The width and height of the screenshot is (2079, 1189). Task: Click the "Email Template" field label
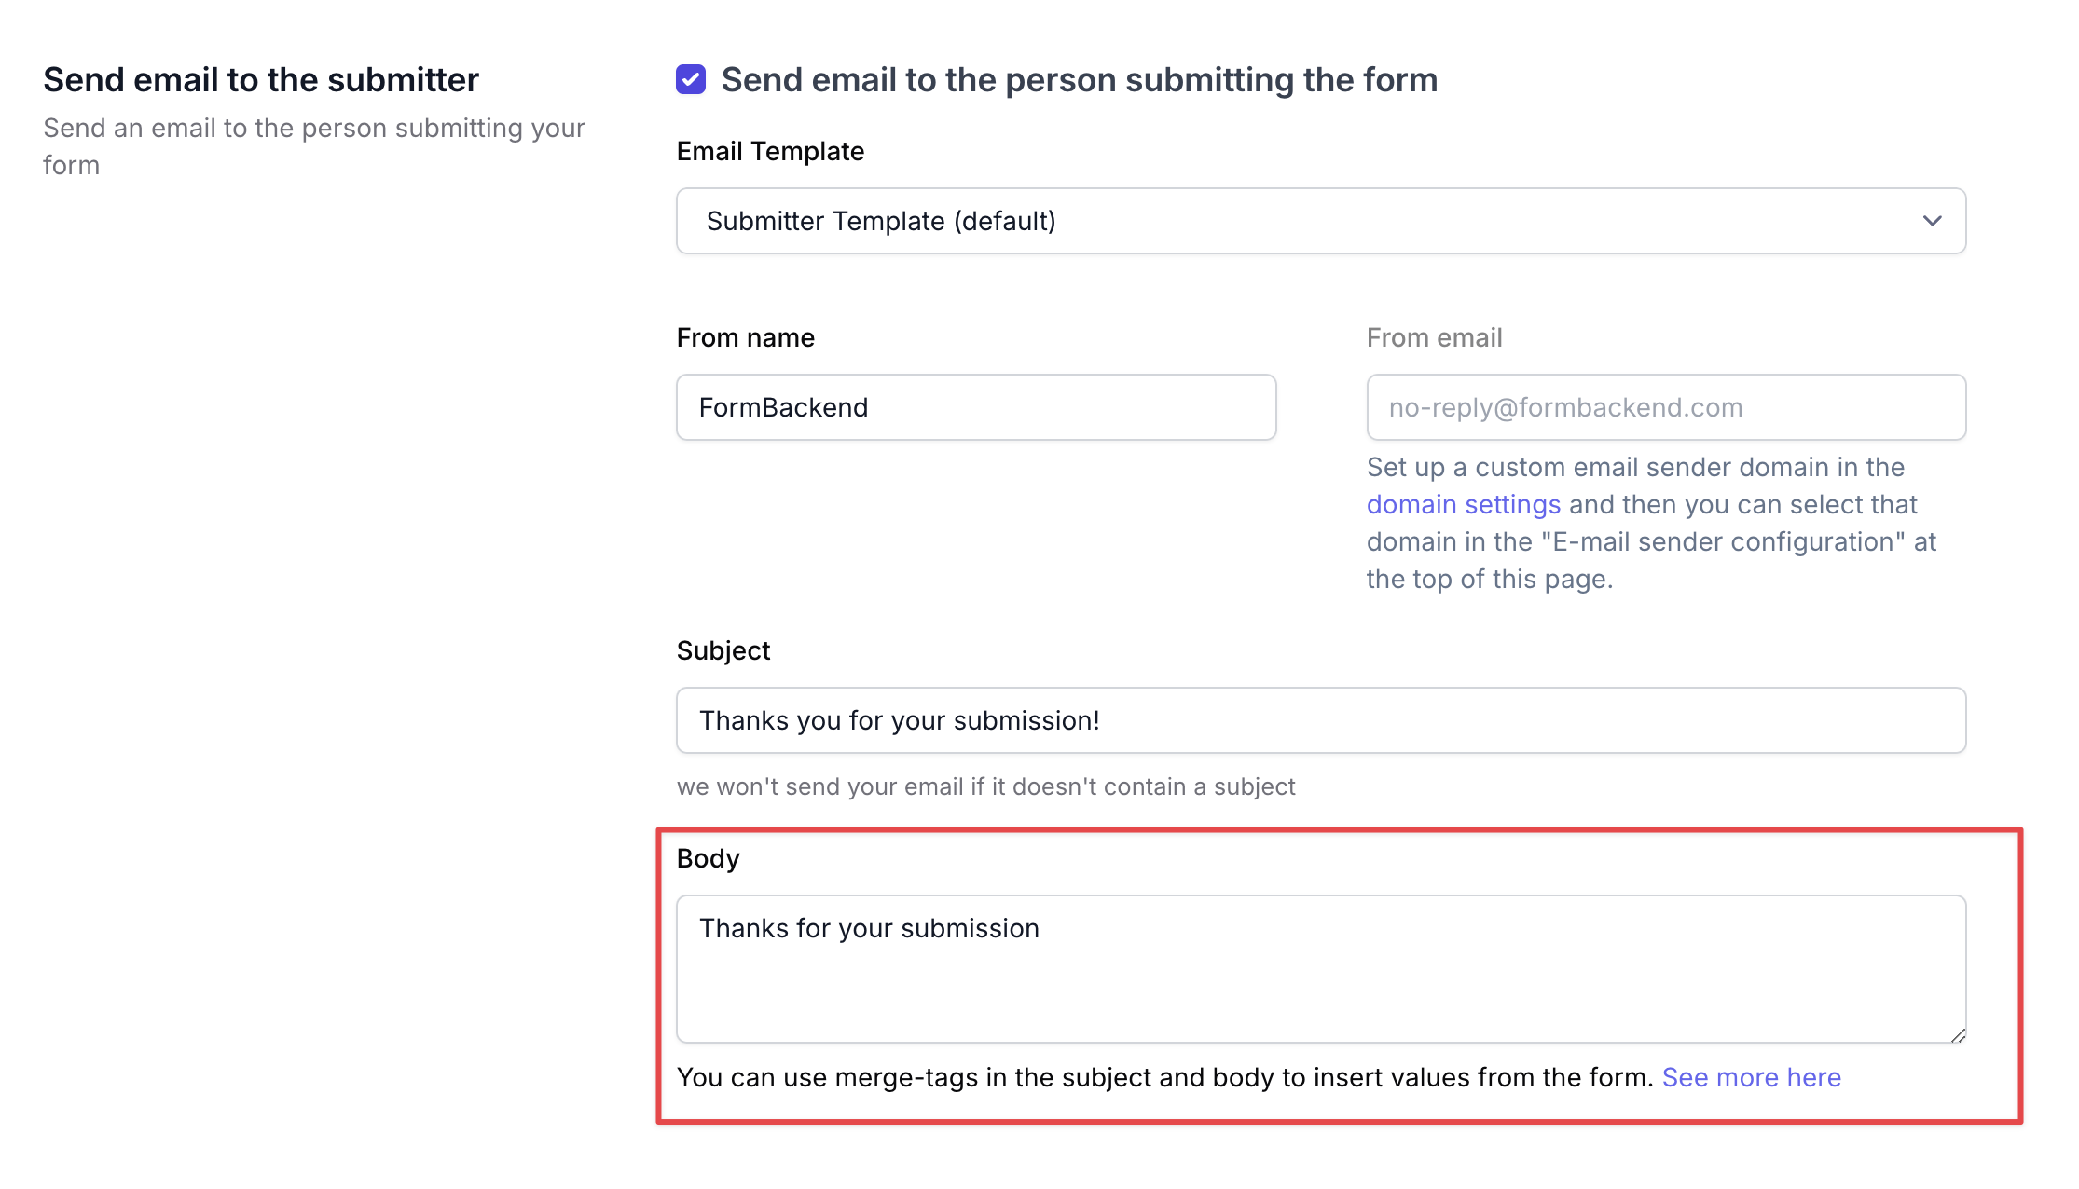(x=770, y=151)
